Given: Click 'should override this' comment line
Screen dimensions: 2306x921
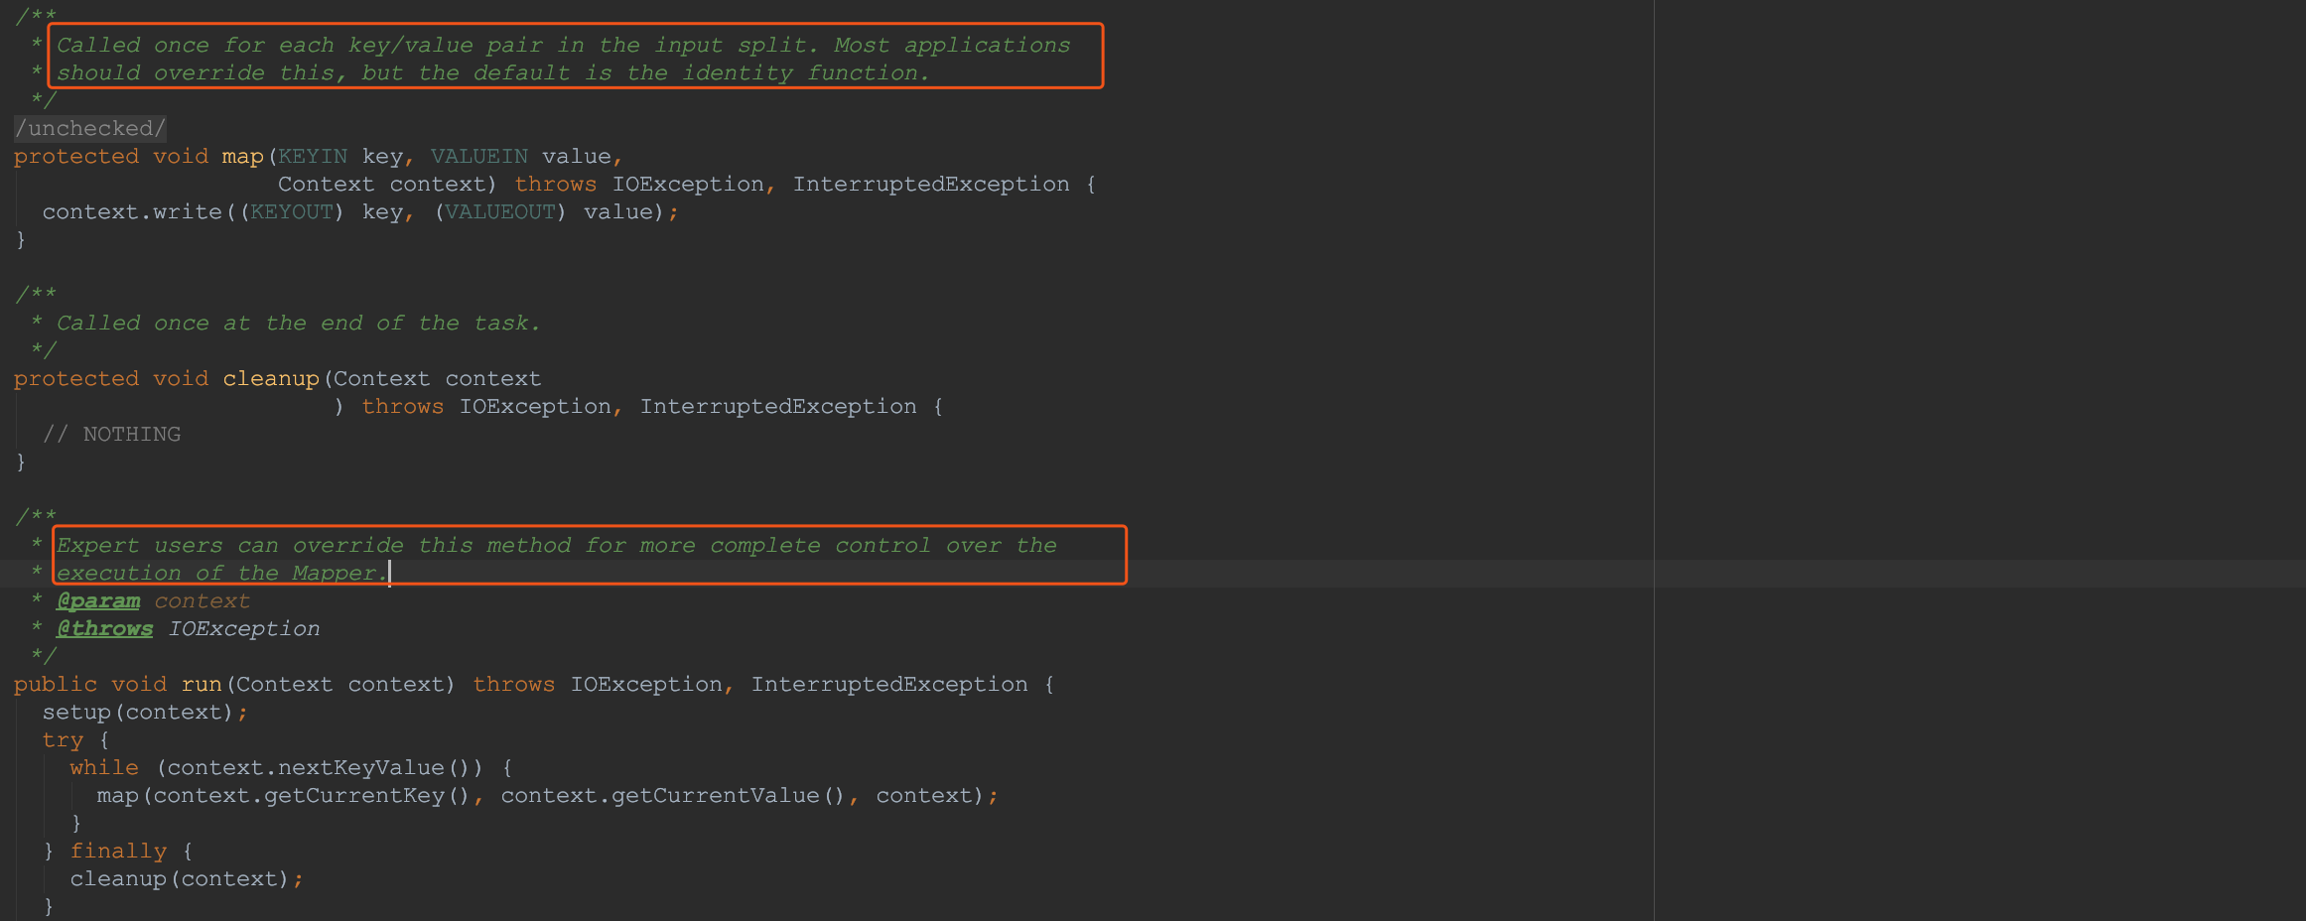Looking at the screenshot, I should [493, 72].
